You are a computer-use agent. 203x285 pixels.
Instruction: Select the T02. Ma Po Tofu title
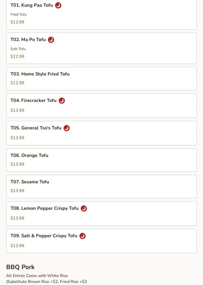click(x=28, y=40)
